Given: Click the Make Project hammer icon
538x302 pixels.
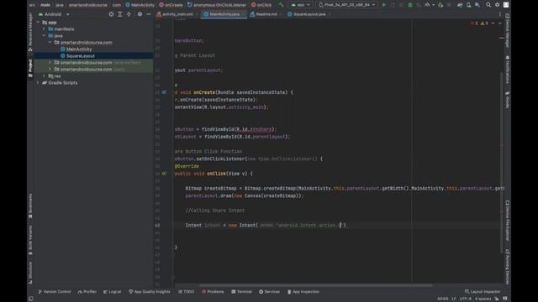Looking at the screenshot, I should (281, 5).
